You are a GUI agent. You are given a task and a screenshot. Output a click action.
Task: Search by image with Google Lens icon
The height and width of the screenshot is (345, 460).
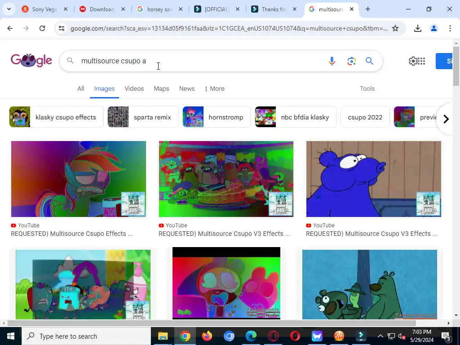[351, 61]
